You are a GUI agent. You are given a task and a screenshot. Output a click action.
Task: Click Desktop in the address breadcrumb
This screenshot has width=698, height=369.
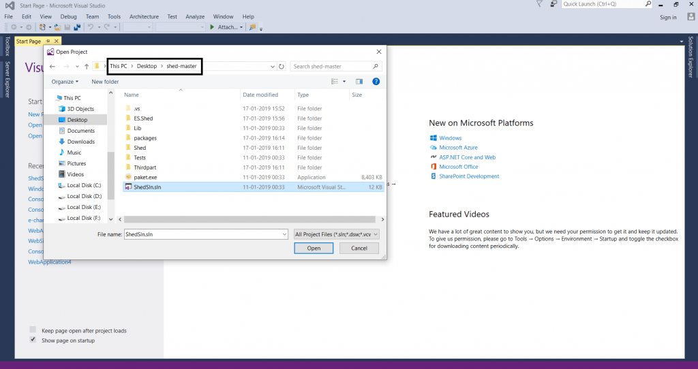tap(147, 66)
